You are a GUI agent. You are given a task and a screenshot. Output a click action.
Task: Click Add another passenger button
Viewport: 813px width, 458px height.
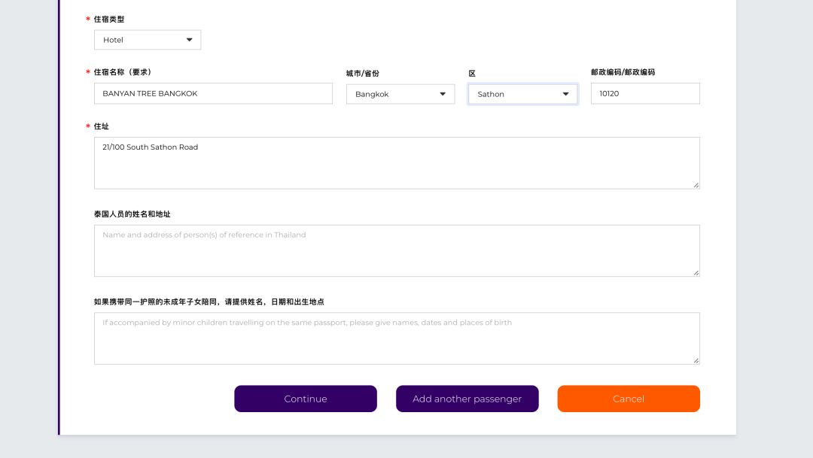(467, 399)
